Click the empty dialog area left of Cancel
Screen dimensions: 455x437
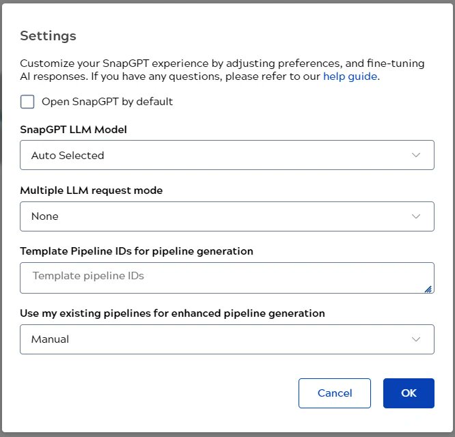coord(156,393)
